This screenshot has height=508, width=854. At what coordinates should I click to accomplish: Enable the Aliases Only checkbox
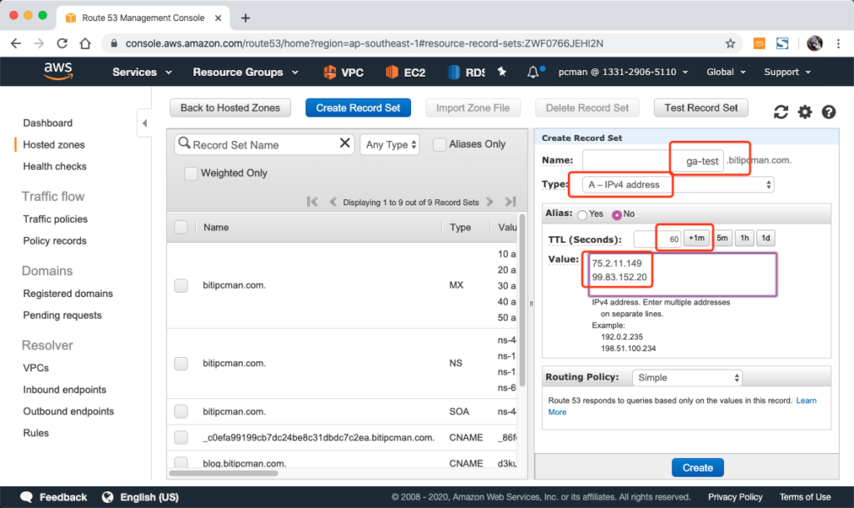[440, 144]
